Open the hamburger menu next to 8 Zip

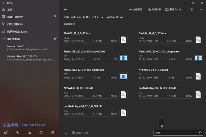[x=4, y=3]
